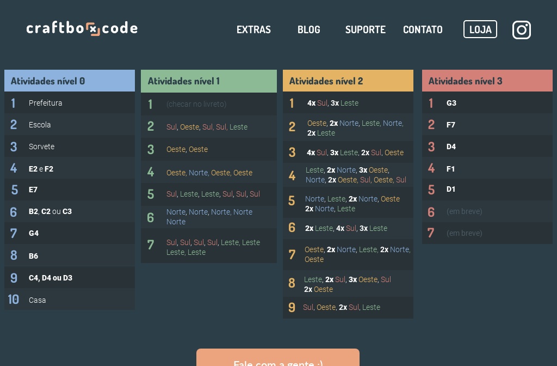Select row 1 Prefeitura in nível 0
The image size is (557, 366).
click(x=70, y=103)
